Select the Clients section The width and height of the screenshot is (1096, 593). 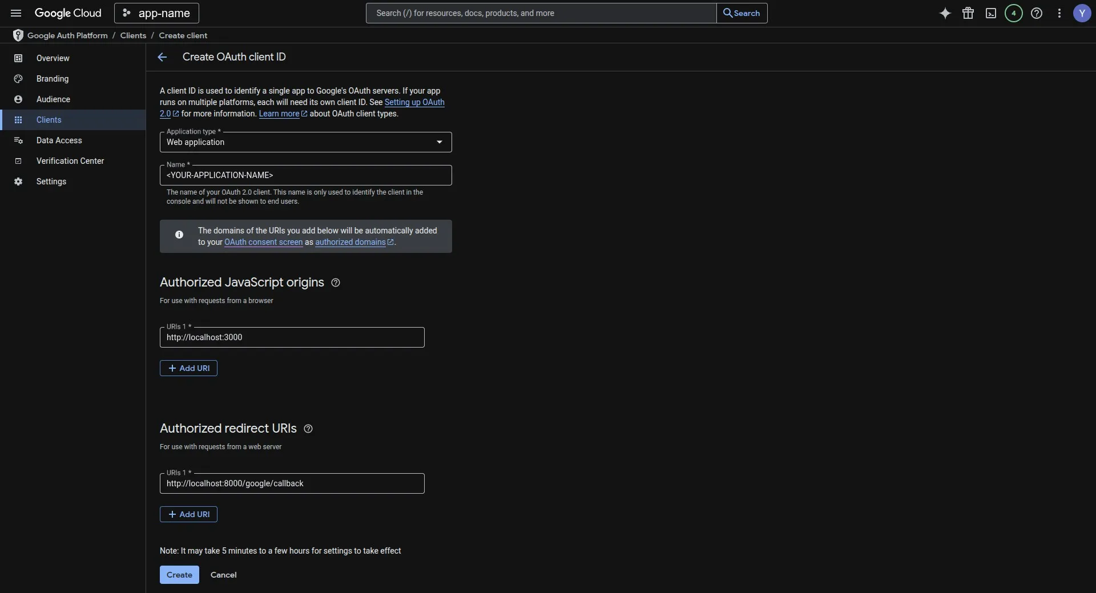click(72, 120)
